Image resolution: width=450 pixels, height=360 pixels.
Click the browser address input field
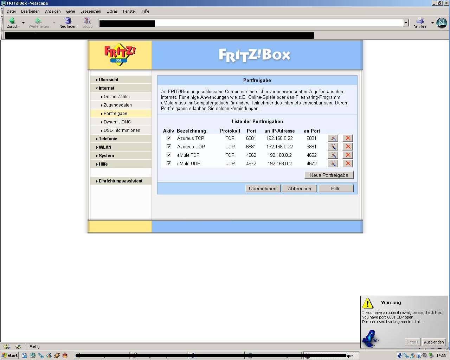click(x=250, y=23)
